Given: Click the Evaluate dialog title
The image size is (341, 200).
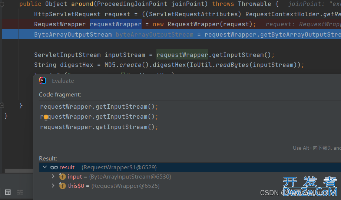Looking at the screenshot, I should click(63, 81).
